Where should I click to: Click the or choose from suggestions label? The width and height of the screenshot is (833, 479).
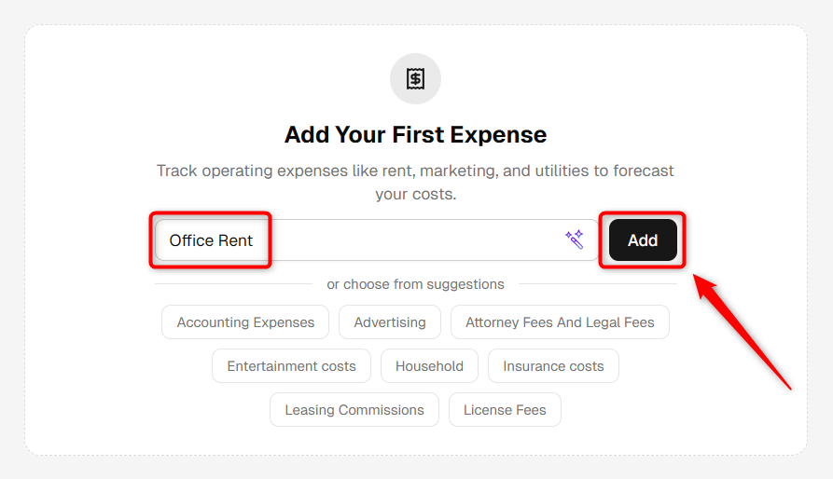click(x=415, y=284)
